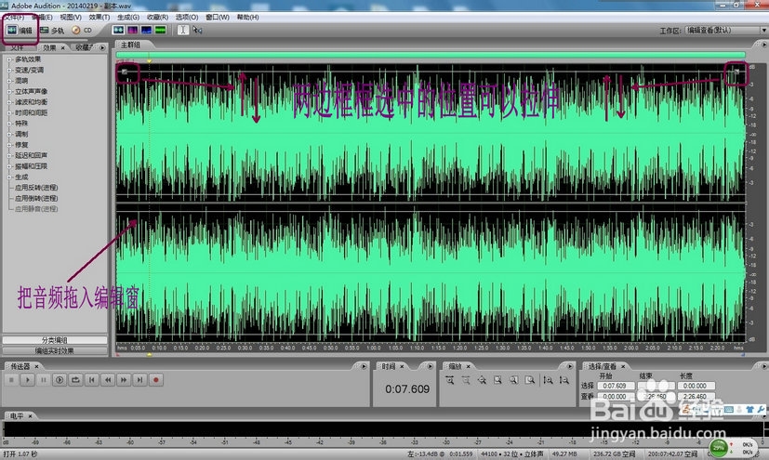Open the 帮助(H) menu
This screenshot has height=460, width=769.
(x=247, y=17)
